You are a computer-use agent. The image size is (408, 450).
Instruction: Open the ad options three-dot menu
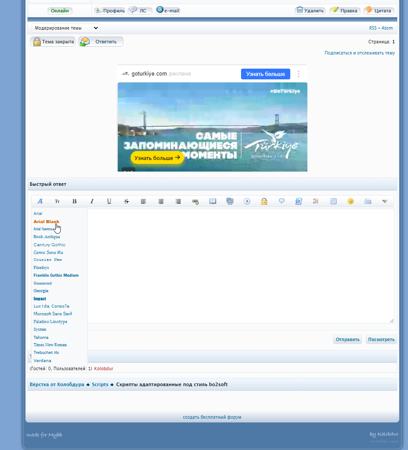299,74
